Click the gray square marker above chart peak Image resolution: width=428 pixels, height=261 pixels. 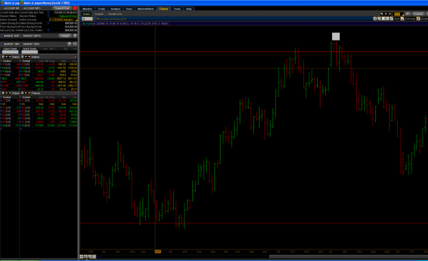[336, 36]
